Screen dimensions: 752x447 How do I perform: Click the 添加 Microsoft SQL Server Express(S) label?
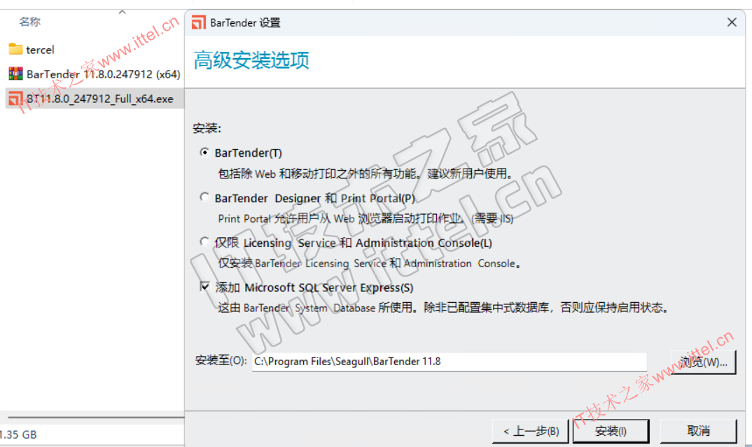point(314,288)
